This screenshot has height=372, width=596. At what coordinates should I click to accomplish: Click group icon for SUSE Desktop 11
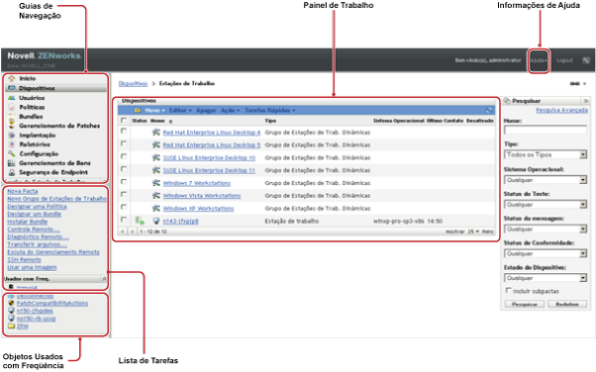pyautogui.click(x=155, y=170)
